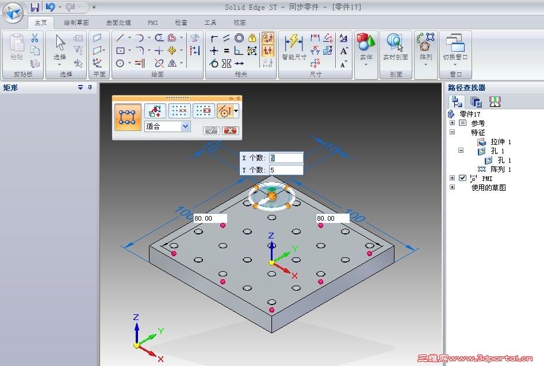The image size is (544, 366).
Task: Click the Y 个数 count input field
Action: click(286, 170)
